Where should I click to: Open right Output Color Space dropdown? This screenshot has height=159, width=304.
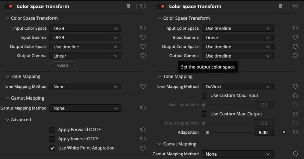tap(238, 47)
